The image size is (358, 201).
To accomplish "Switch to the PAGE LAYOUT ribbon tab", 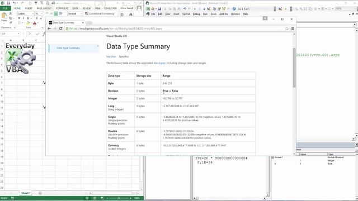I will coord(44,8).
